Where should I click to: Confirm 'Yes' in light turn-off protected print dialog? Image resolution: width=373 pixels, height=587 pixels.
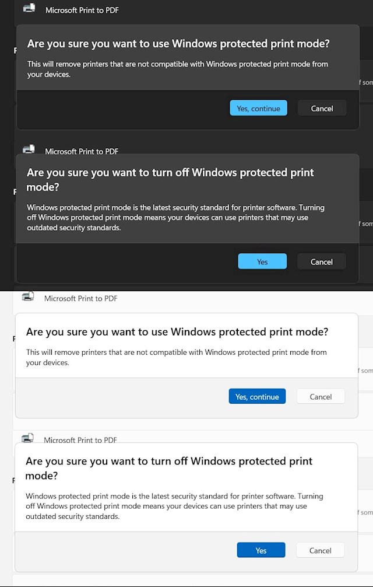pyautogui.click(x=261, y=550)
